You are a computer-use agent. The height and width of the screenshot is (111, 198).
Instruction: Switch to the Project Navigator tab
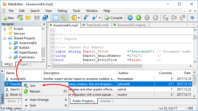(23, 64)
